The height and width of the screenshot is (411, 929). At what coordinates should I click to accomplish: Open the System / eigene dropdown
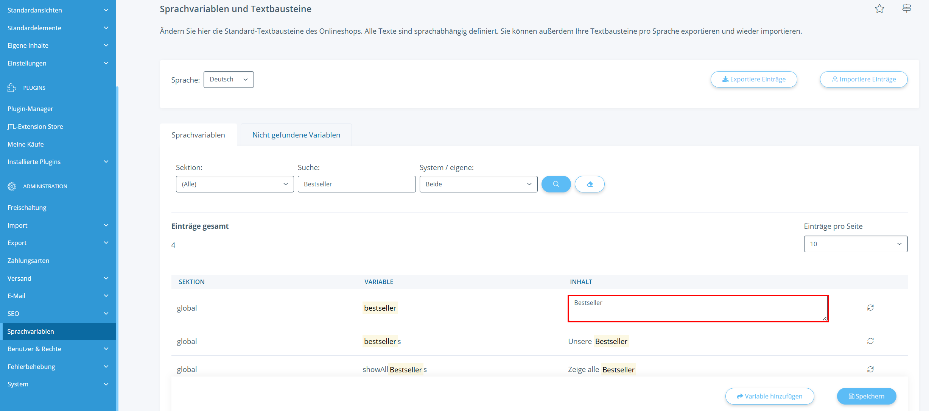478,184
